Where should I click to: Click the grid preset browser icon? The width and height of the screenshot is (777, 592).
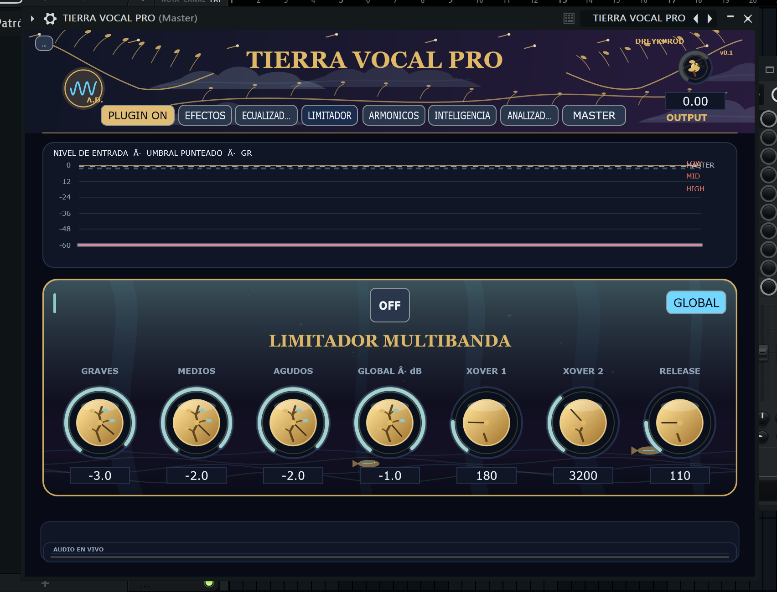[x=569, y=18]
